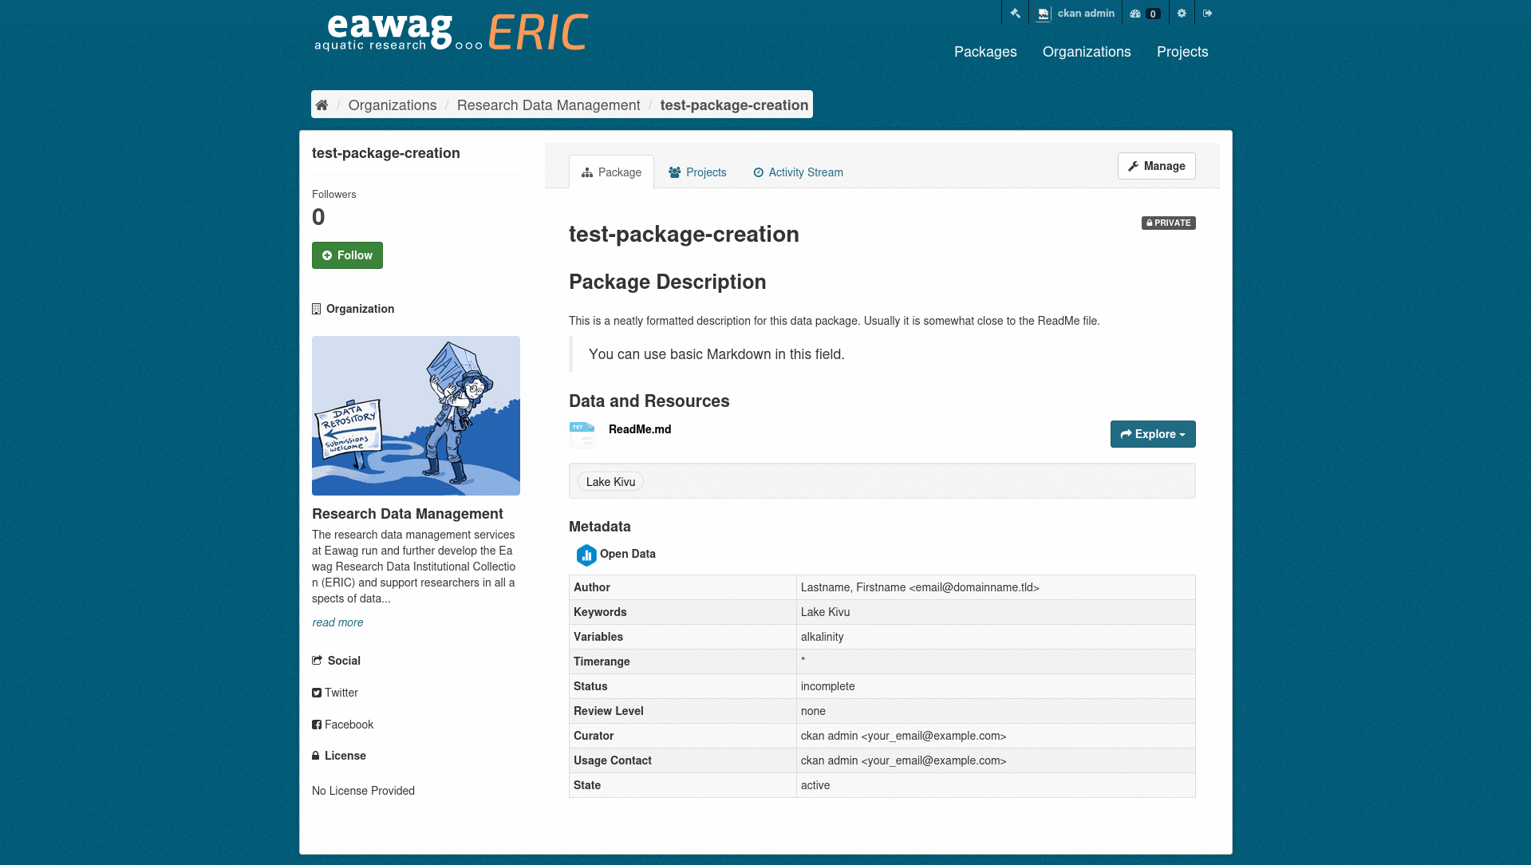Expand the Explore dropdown for ReadMe.md

click(1152, 434)
